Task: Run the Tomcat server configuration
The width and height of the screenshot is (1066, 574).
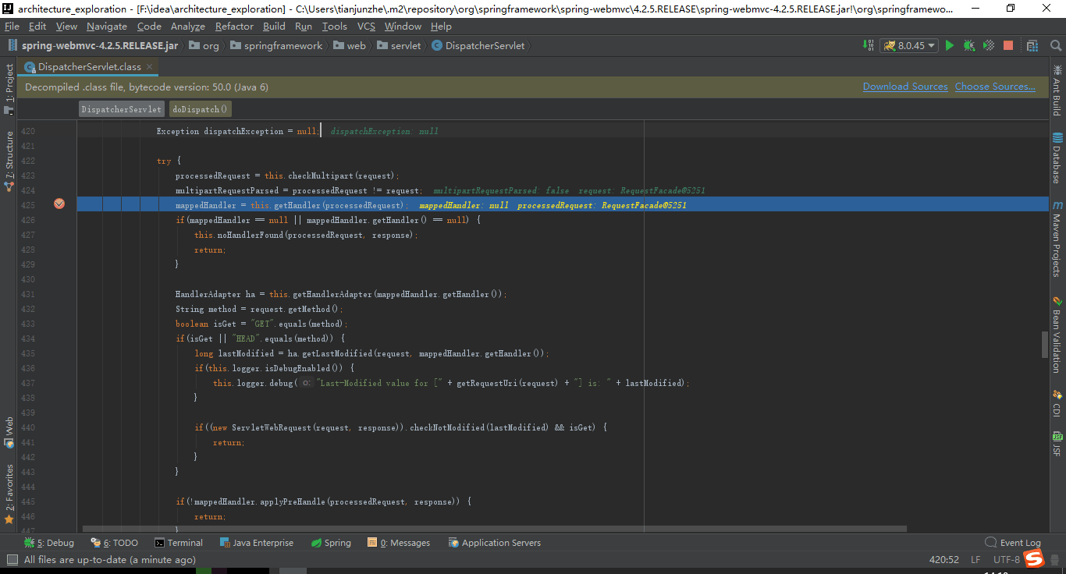Action: 949,45
